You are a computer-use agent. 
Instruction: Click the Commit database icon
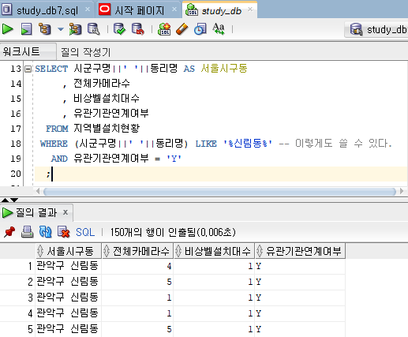(119, 29)
